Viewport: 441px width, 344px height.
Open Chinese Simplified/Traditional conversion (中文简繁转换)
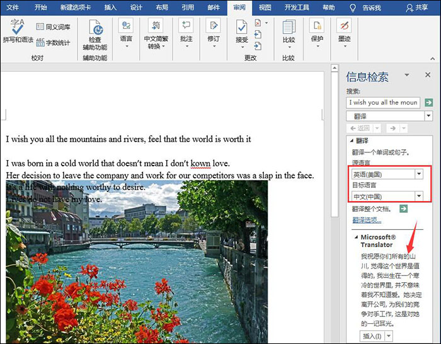(x=156, y=34)
